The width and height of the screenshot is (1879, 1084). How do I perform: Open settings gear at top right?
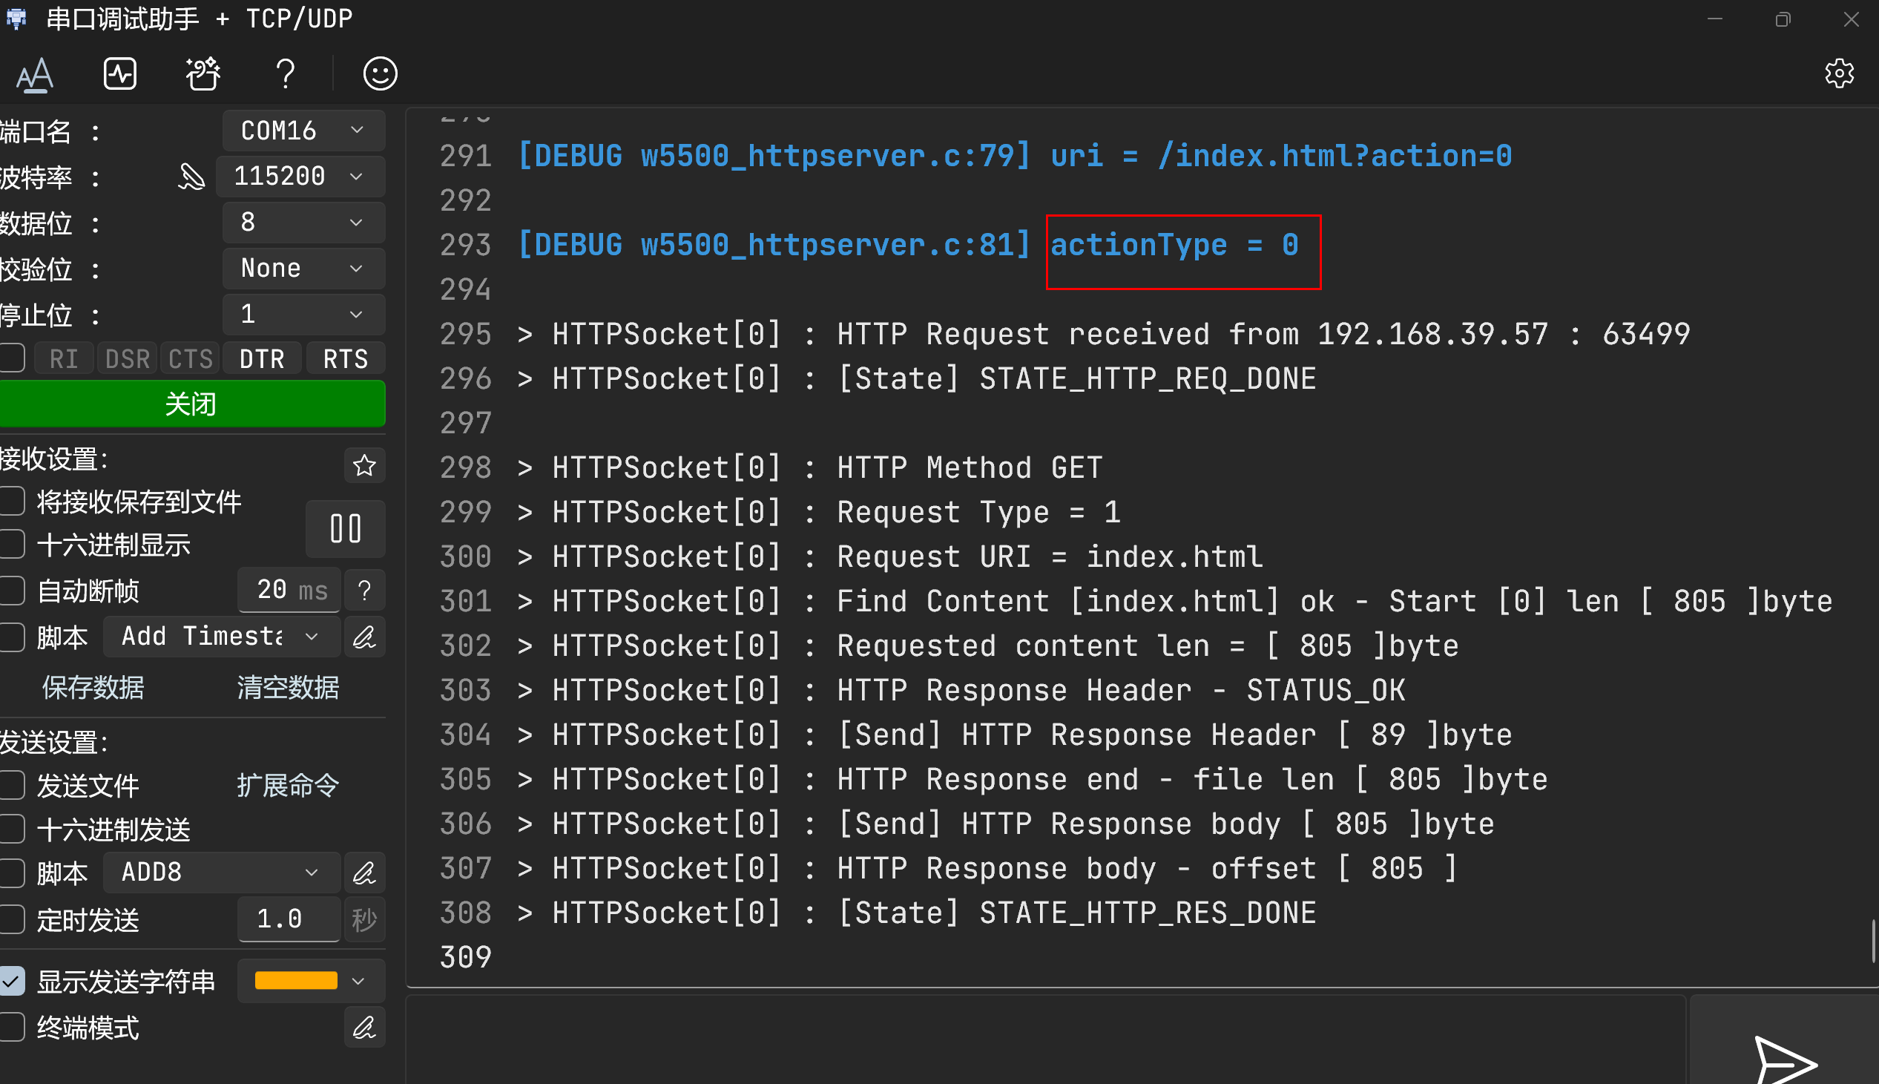(1839, 73)
